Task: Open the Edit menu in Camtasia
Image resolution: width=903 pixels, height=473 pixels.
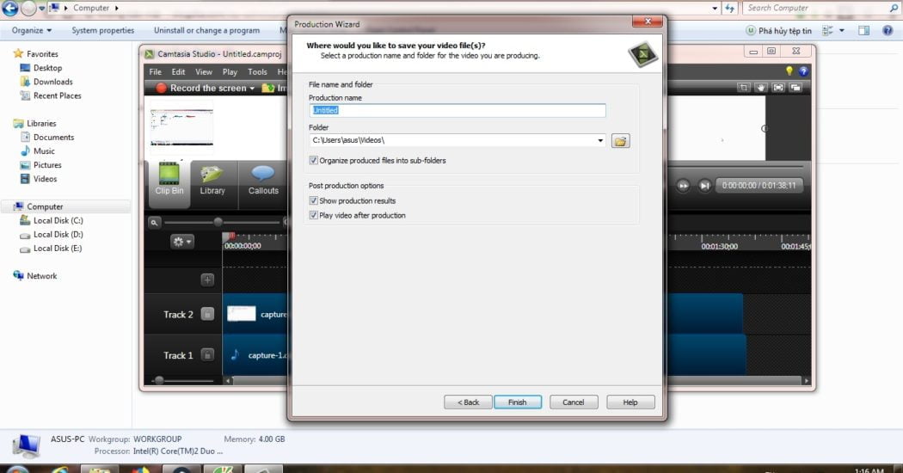Action: (x=179, y=71)
